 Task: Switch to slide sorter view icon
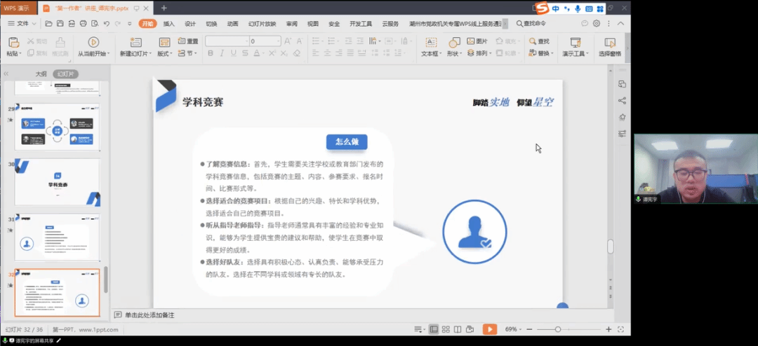click(446, 329)
